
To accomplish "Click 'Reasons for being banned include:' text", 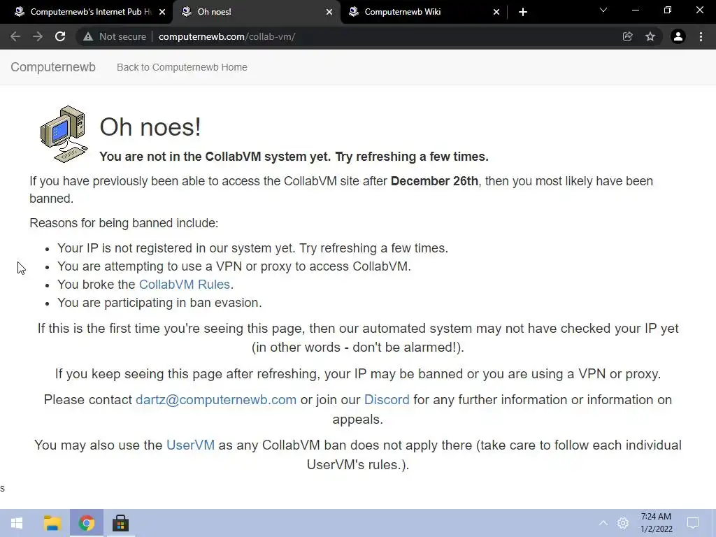I will pyautogui.click(x=124, y=223).
